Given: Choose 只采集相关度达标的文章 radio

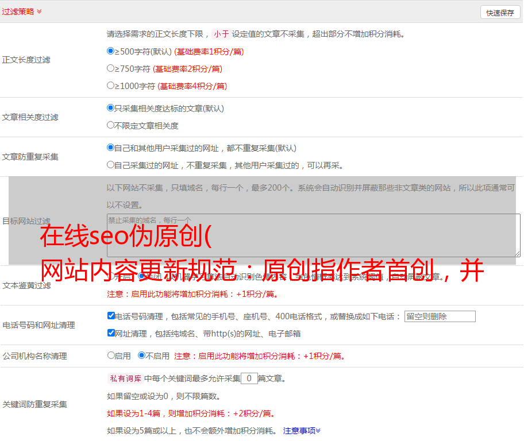Looking at the screenshot, I should point(110,108).
